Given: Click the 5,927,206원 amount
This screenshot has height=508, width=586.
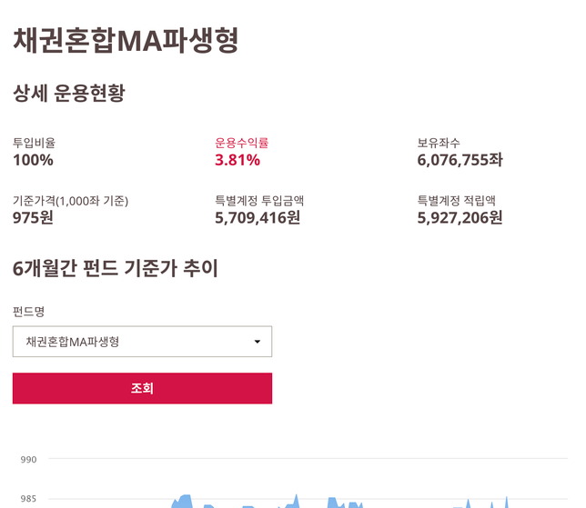Looking at the screenshot, I should 460,218.
